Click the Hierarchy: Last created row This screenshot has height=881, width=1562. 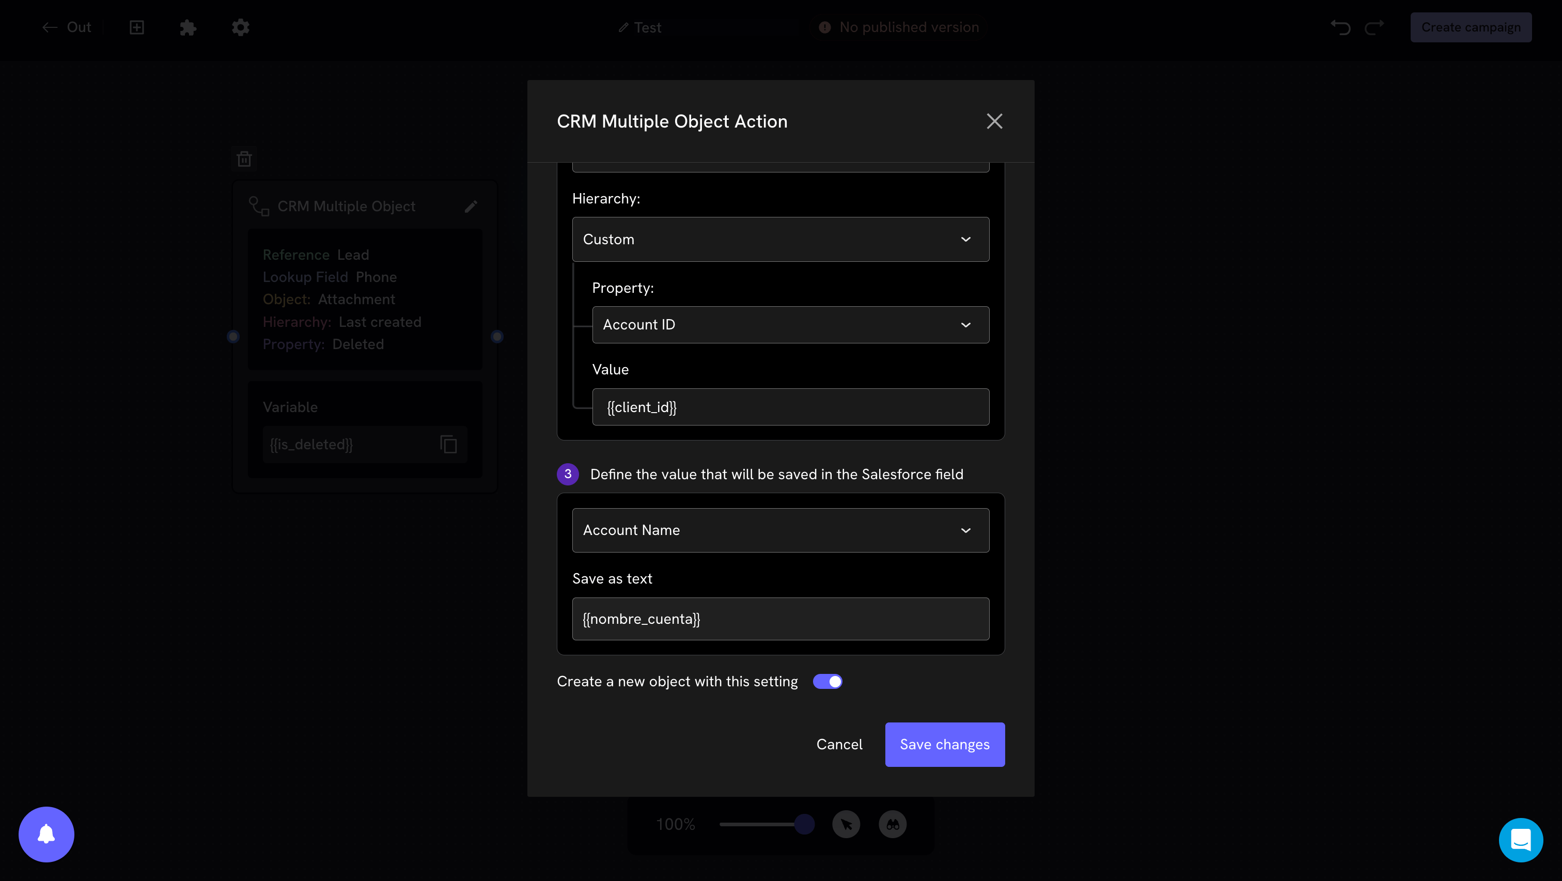tap(342, 322)
